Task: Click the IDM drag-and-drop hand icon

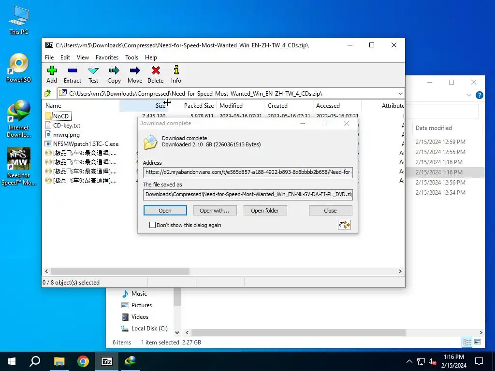Action: tap(344, 225)
